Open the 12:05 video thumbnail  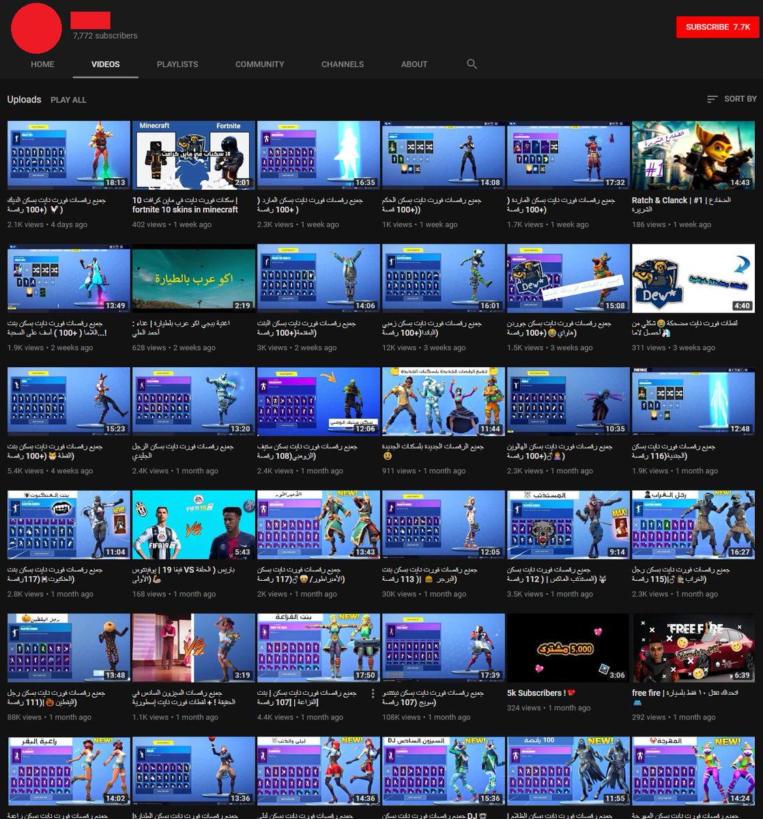[444, 525]
